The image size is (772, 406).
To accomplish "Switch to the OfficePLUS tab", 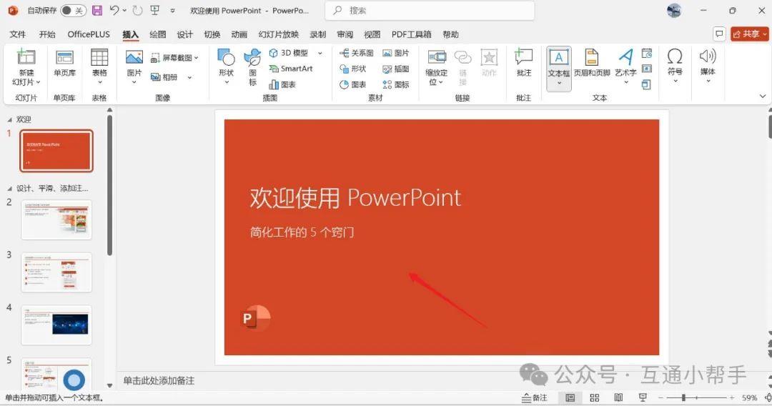I will click(x=89, y=34).
